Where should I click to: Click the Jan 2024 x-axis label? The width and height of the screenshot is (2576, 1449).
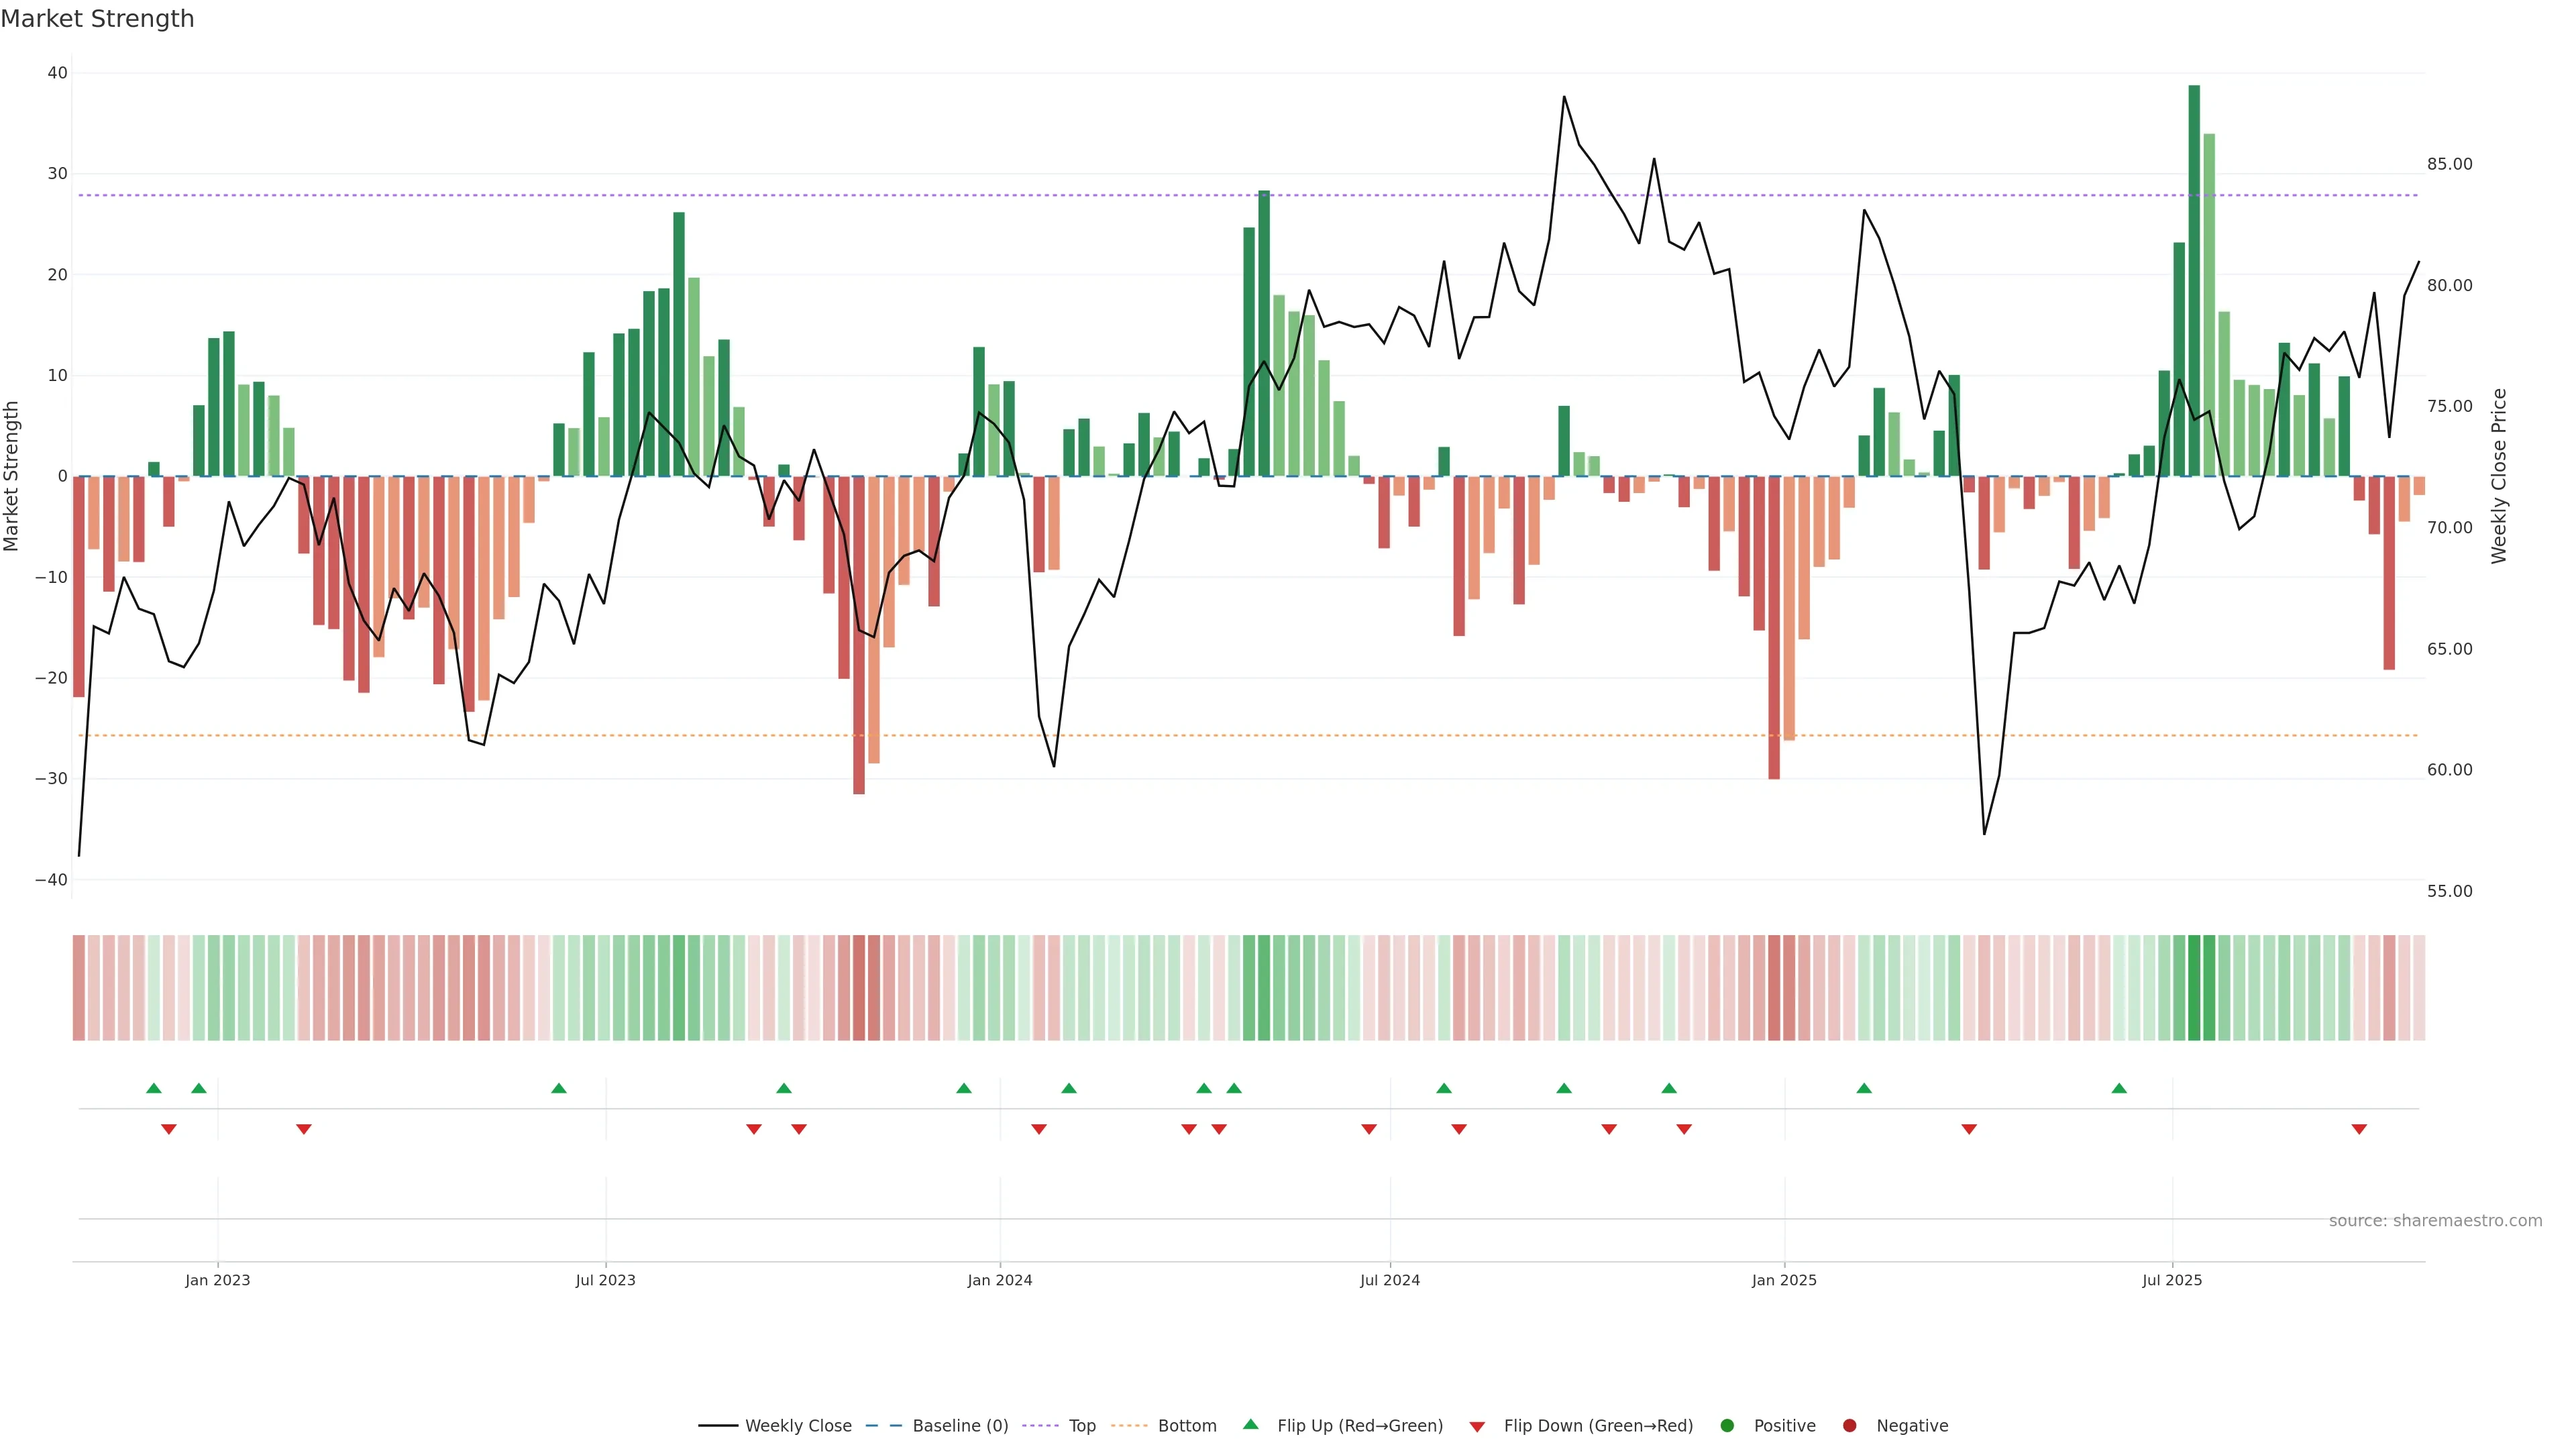point(999,1280)
